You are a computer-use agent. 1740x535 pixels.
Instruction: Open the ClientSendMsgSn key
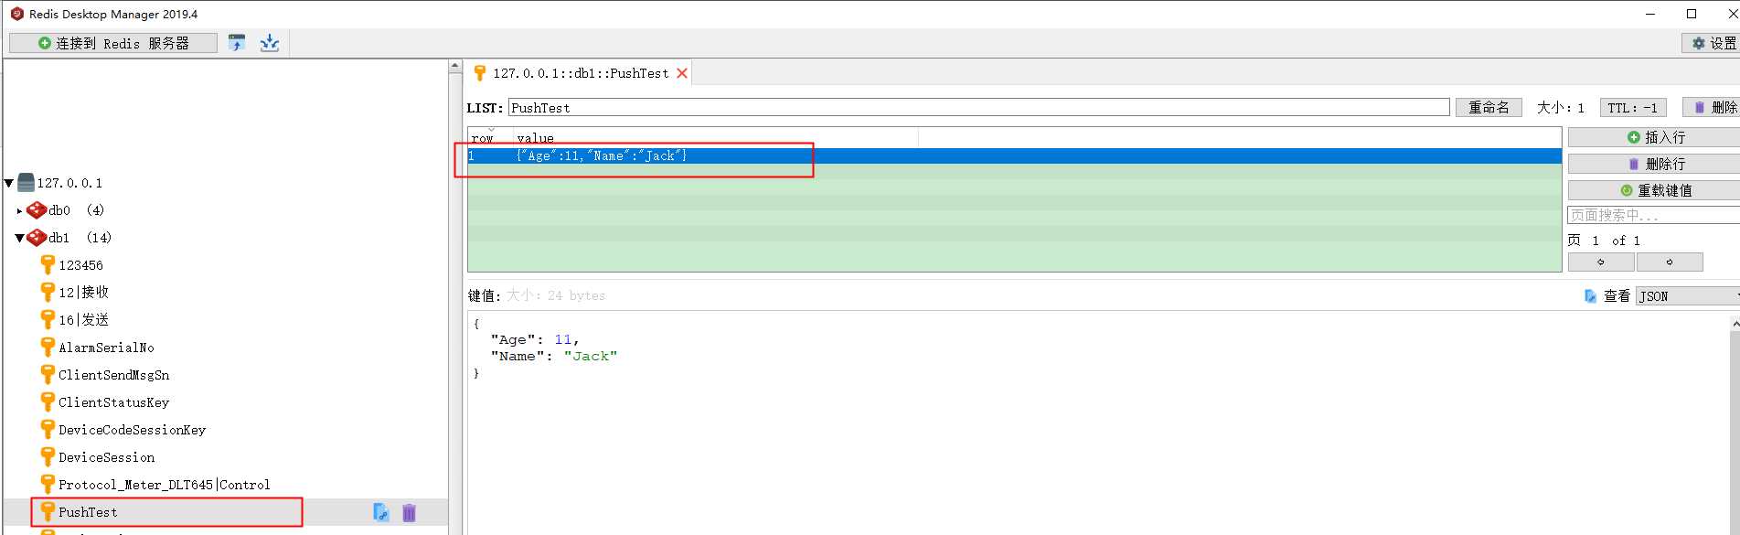click(113, 375)
